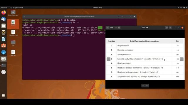Viewport: 188px width, 105px height.
Task: Click the 'rwx' Ref cell
Action: click(x=177, y=76)
